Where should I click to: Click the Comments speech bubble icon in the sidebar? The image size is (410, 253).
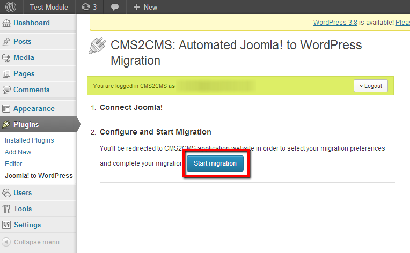pyautogui.click(x=6, y=90)
